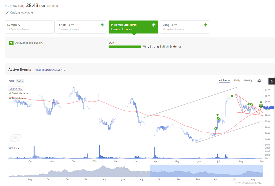This screenshot has width=275, height=186.
Task: Click the Volume legend square
Action: [10, 148]
